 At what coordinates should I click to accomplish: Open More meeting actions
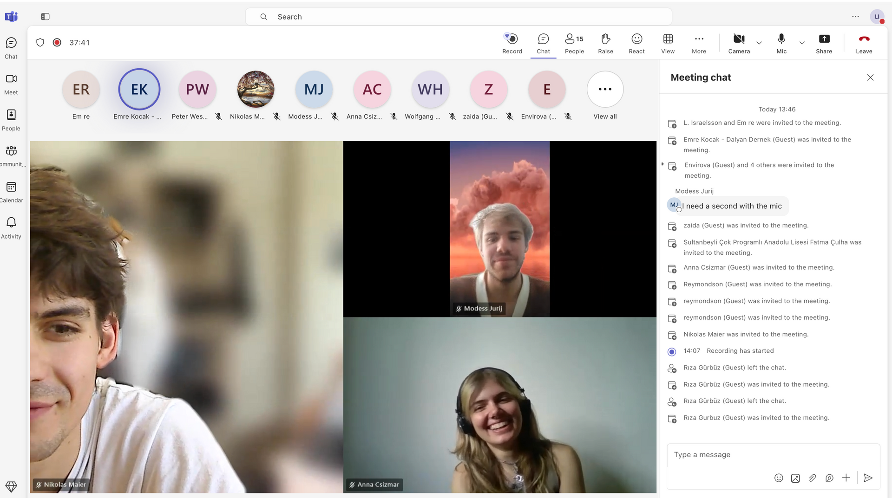click(x=699, y=44)
